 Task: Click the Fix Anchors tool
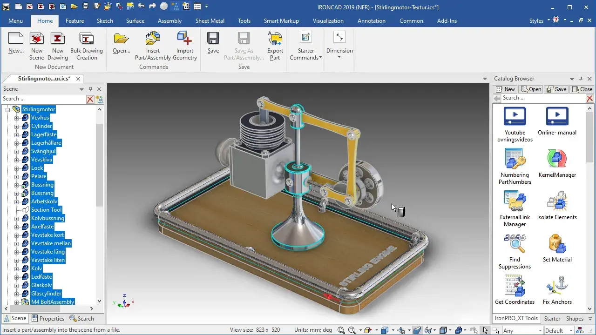[557, 290]
